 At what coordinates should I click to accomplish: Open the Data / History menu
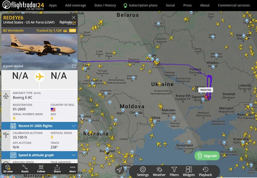[x=105, y=6]
